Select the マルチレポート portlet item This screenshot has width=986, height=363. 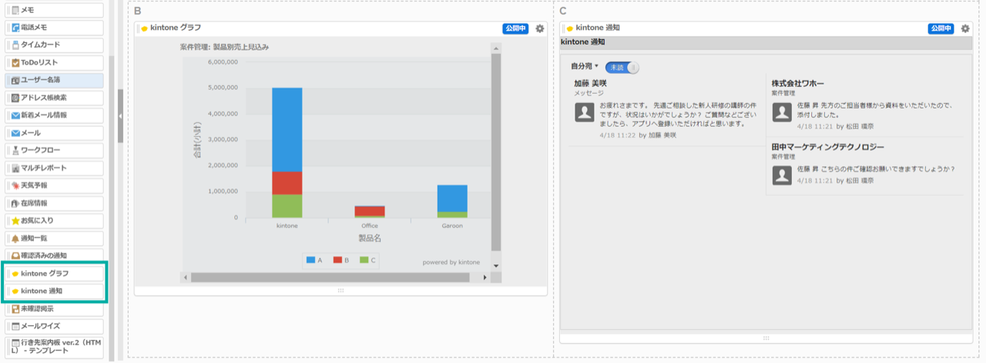(54, 168)
